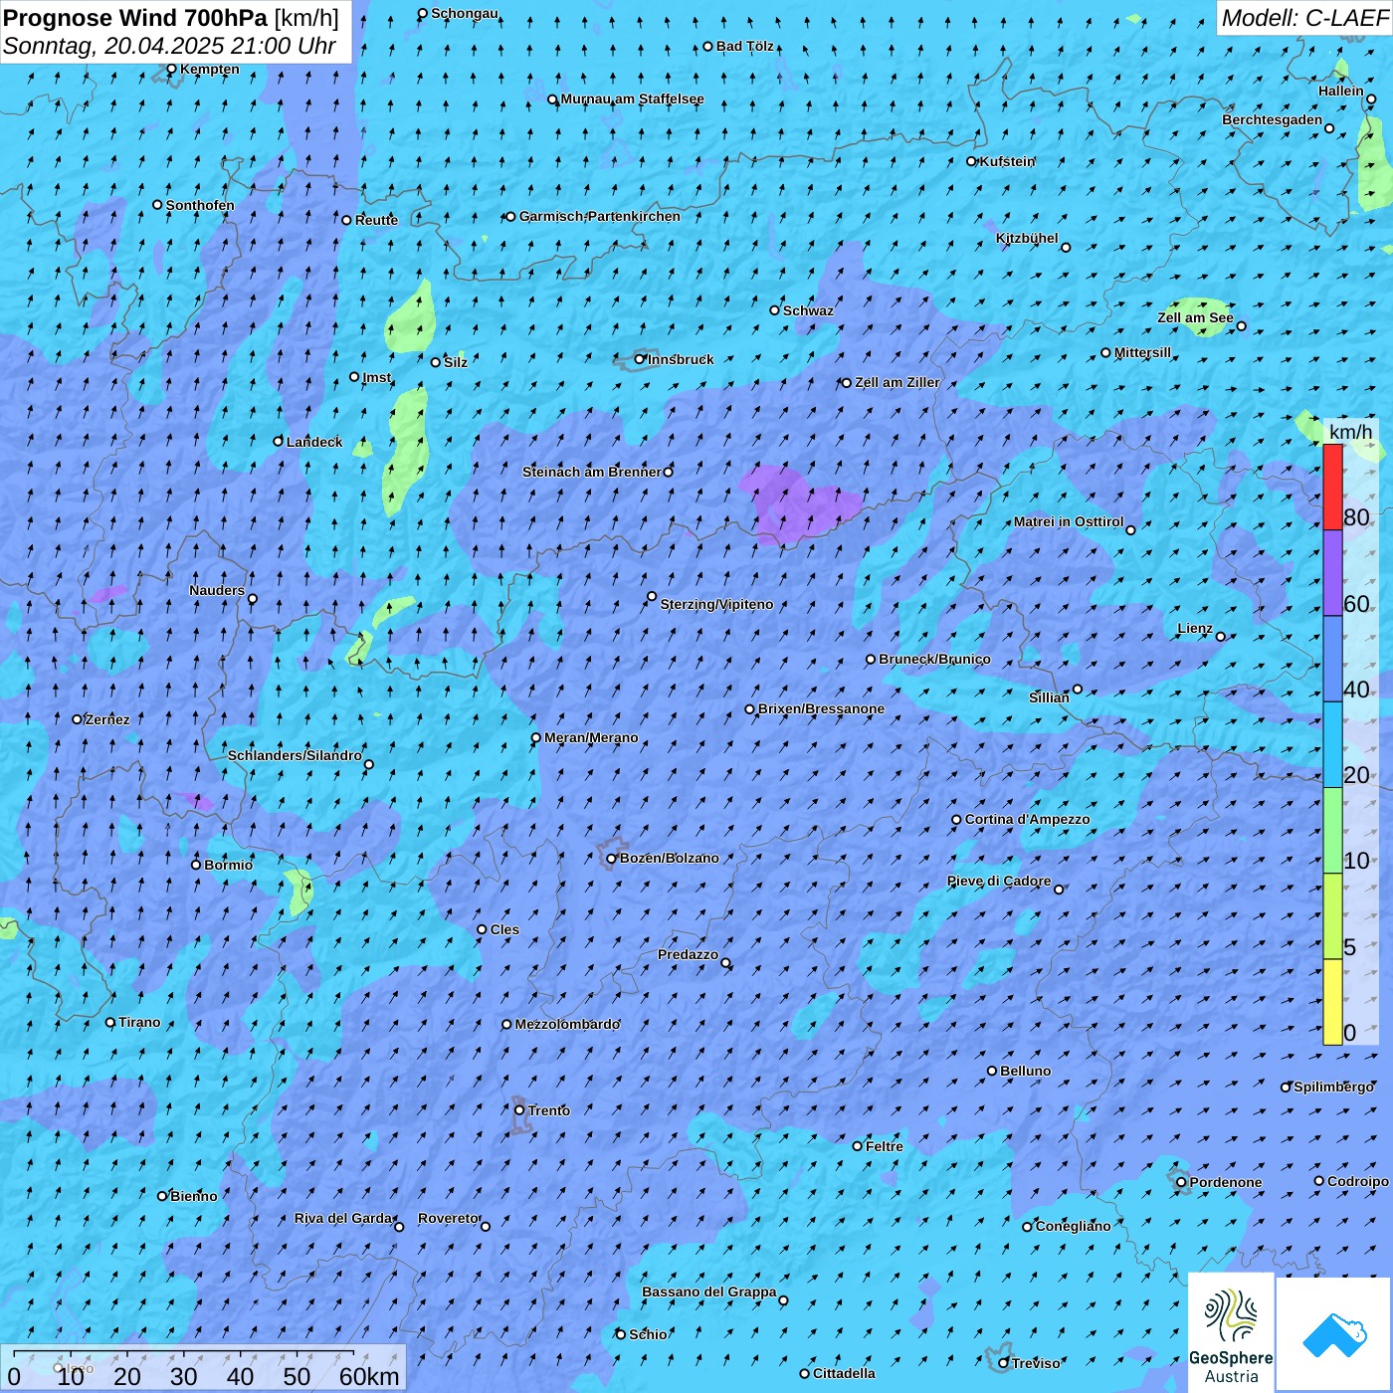This screenshot has width=1393, height=1393.
Task: Click the 'Bormio' label
Action: click(x=228, y=865)
